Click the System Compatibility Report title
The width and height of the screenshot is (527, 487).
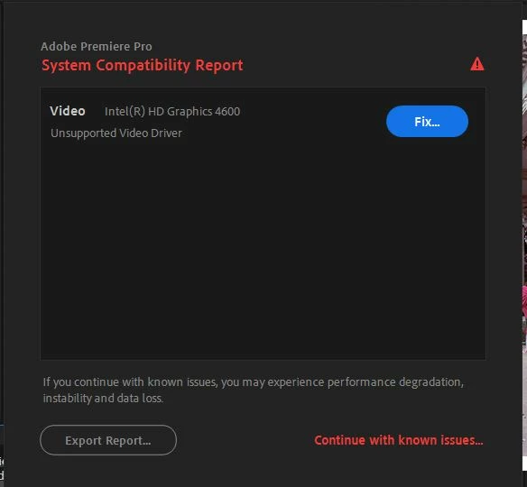coord(143,65)
